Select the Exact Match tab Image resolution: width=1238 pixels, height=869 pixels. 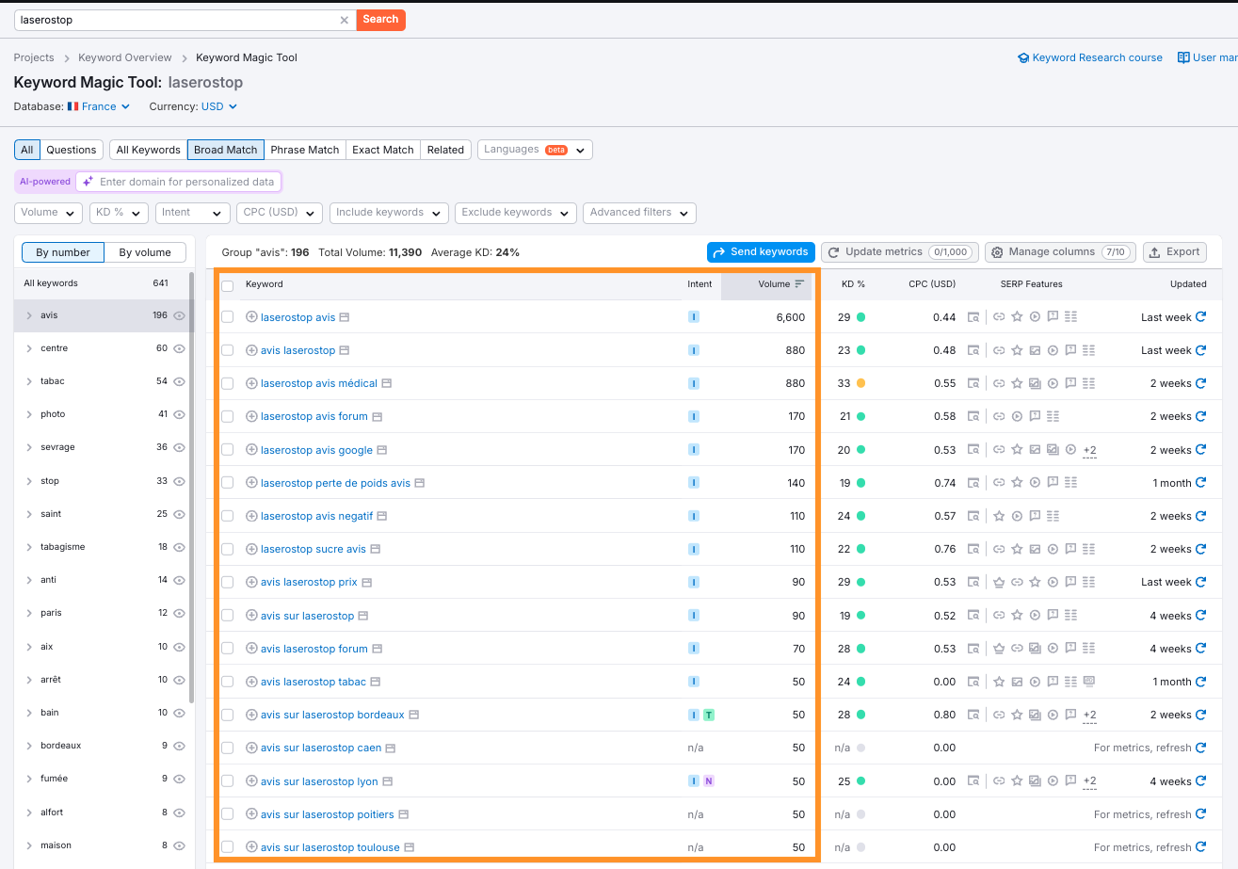(x=383, y=150)
